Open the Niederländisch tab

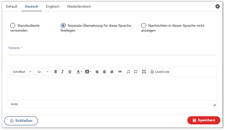(x=79, y=6)
